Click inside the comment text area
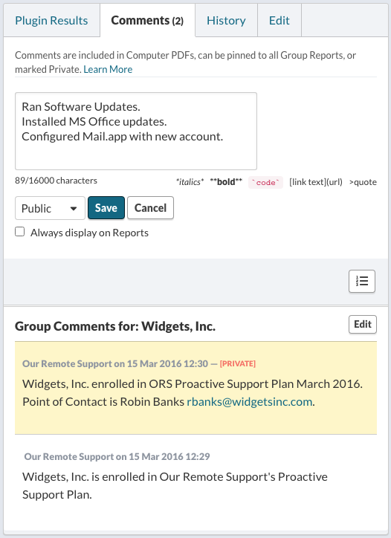Screen dimensions: 391x538 (136, 131)
